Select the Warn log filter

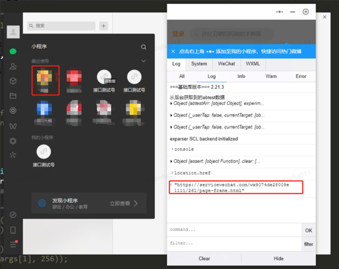click(271, 76)
